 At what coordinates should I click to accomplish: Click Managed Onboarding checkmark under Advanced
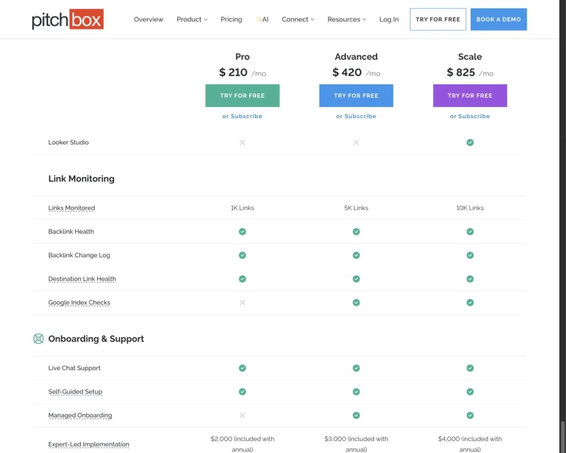[356, 415]
